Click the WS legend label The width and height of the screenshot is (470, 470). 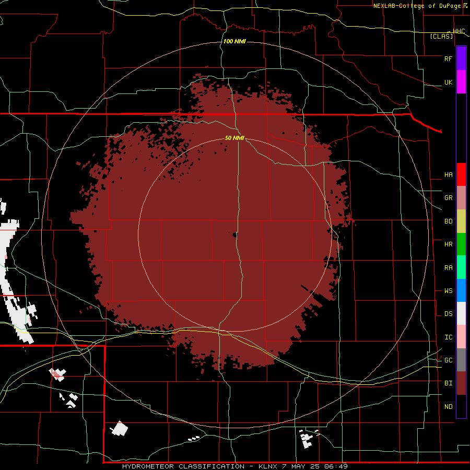[448, 291]
